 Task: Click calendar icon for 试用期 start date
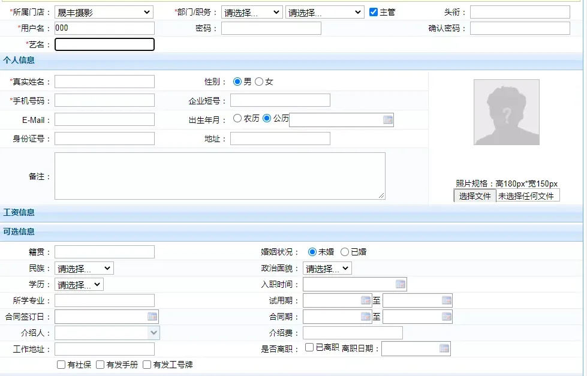[x=366, y=300]
